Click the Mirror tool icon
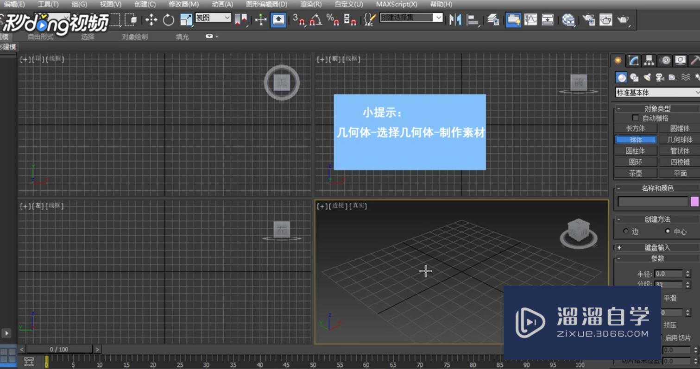 (x=455, y=19)
